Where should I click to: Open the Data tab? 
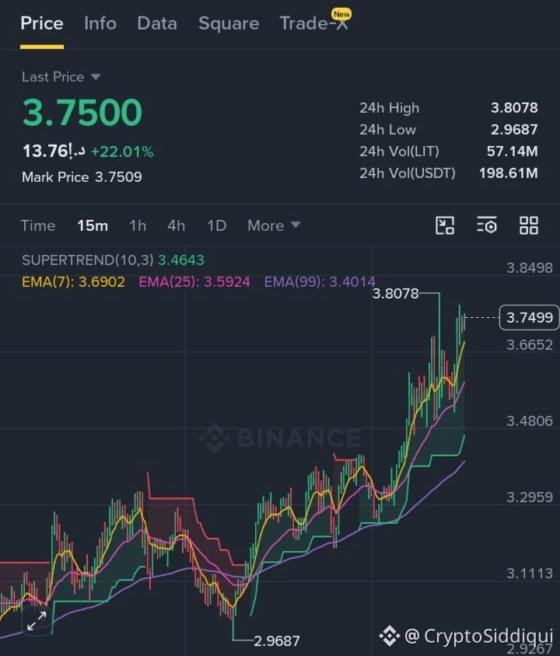pyautogui.click(x=157, y=23)
